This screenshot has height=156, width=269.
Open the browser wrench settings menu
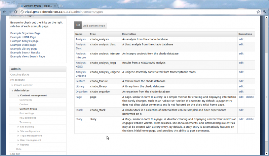click(x=265, y=12)
